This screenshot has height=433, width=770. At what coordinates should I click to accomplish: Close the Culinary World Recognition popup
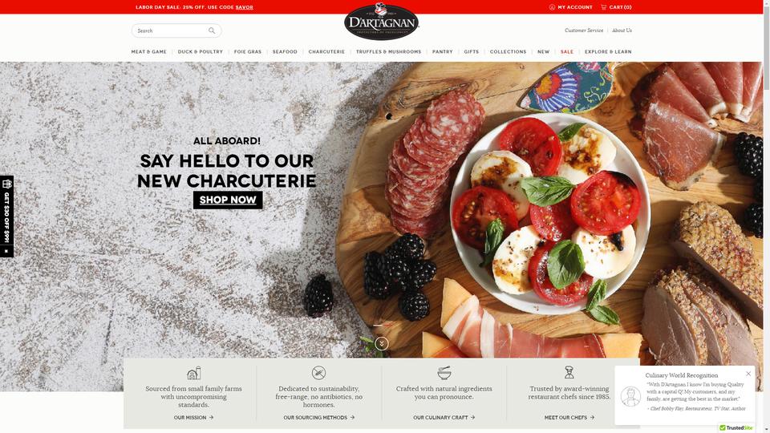point(748,374)
